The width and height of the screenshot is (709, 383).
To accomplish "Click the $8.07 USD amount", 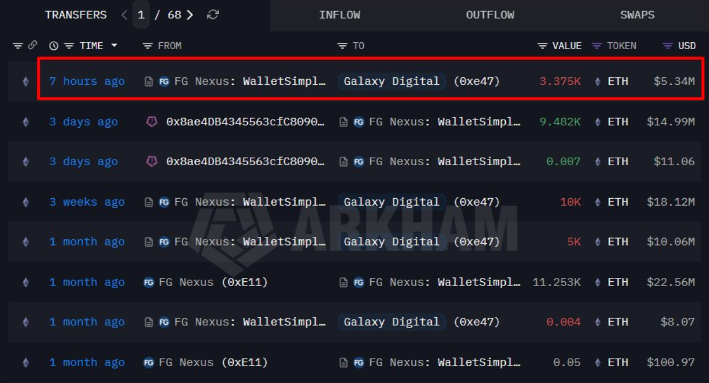I will click(678, 322).
